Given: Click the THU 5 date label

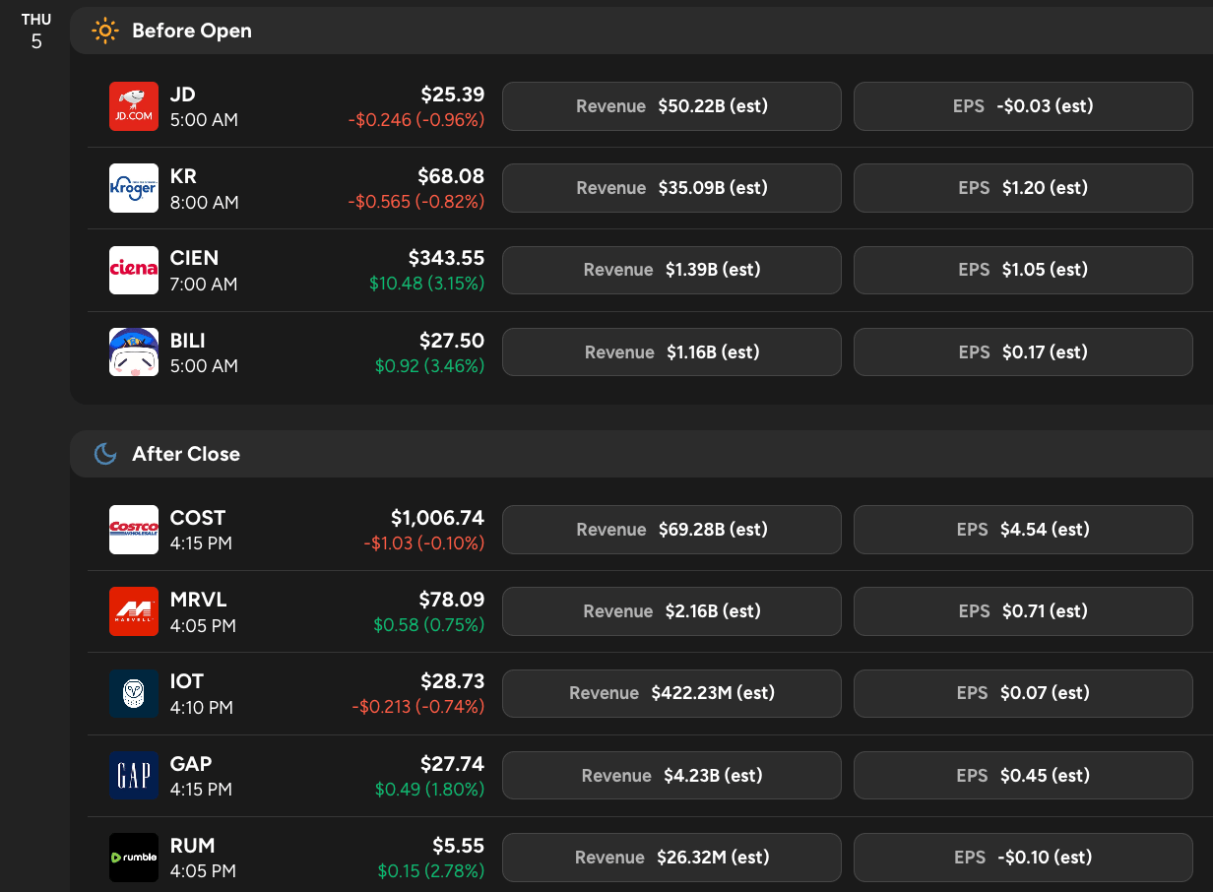Looking at the screenshot, I should click(x=36, y=32).
